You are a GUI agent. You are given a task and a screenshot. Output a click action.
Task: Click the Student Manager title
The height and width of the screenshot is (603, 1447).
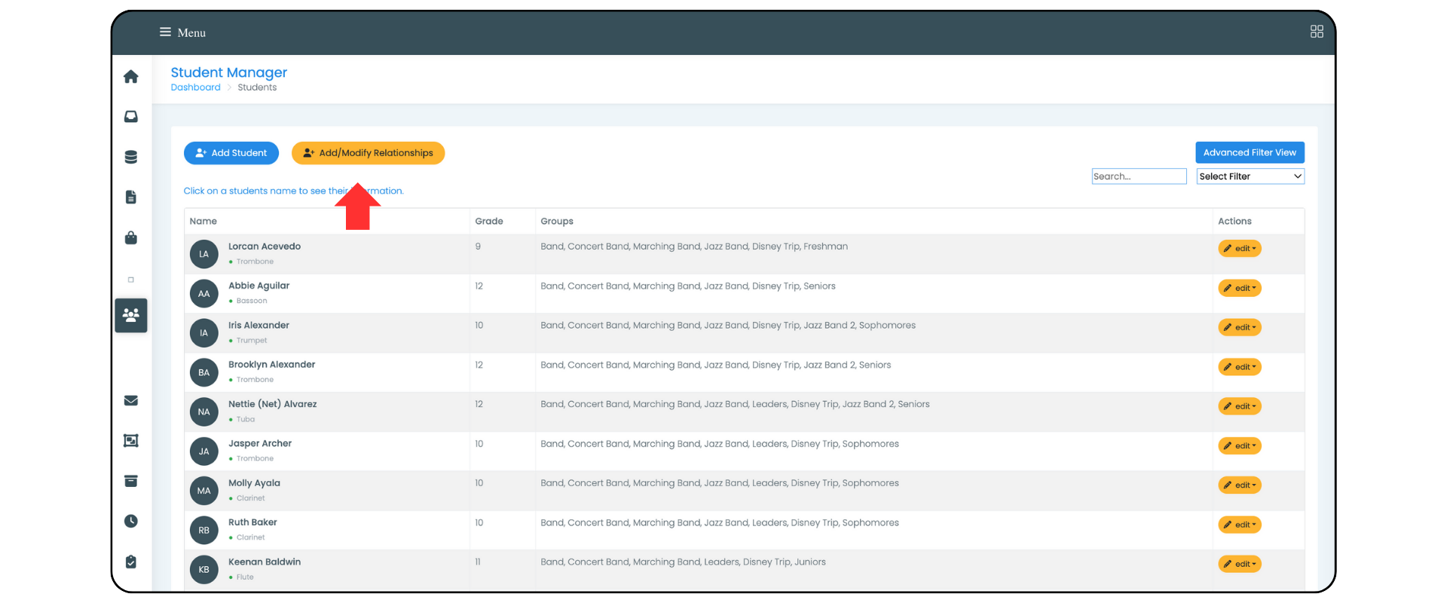coord(229,72)
